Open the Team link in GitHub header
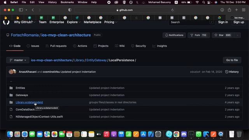Viewport: 249px width, 140px height. point(42,22)
